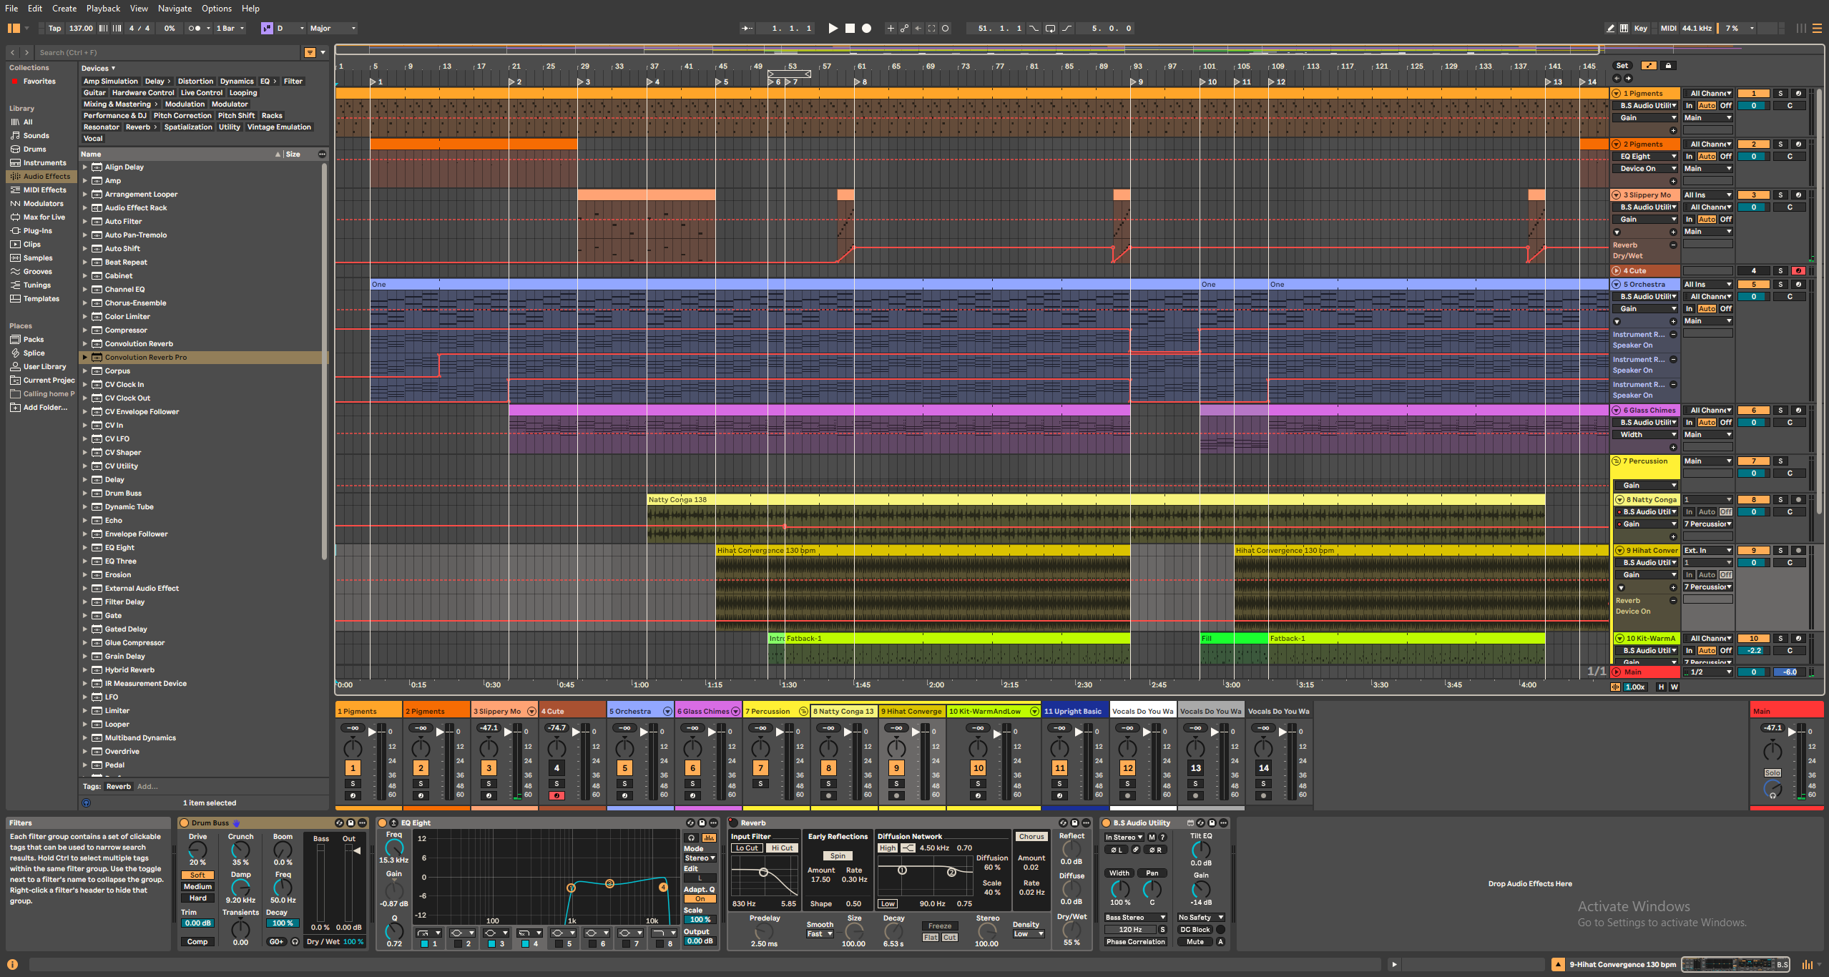Enable EQ Eight band 2 checkbox
Viewport: 1829px width, 977px height.
[x=458, y=944]
